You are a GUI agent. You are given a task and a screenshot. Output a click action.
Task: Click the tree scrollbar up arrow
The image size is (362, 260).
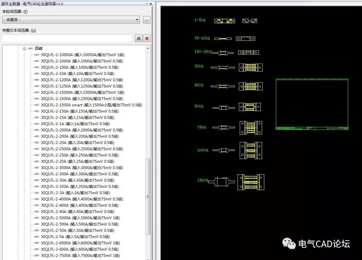tap(148, 49)
